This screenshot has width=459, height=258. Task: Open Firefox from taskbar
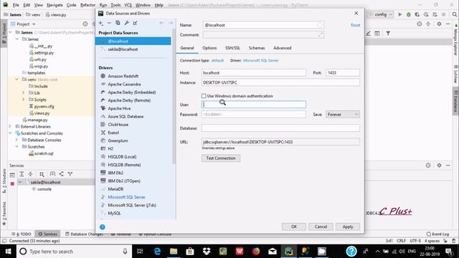[x=256, y=252]
